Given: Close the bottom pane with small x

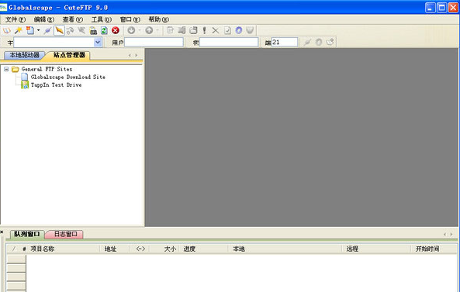Looking at the screenshot, I should 2,232.
